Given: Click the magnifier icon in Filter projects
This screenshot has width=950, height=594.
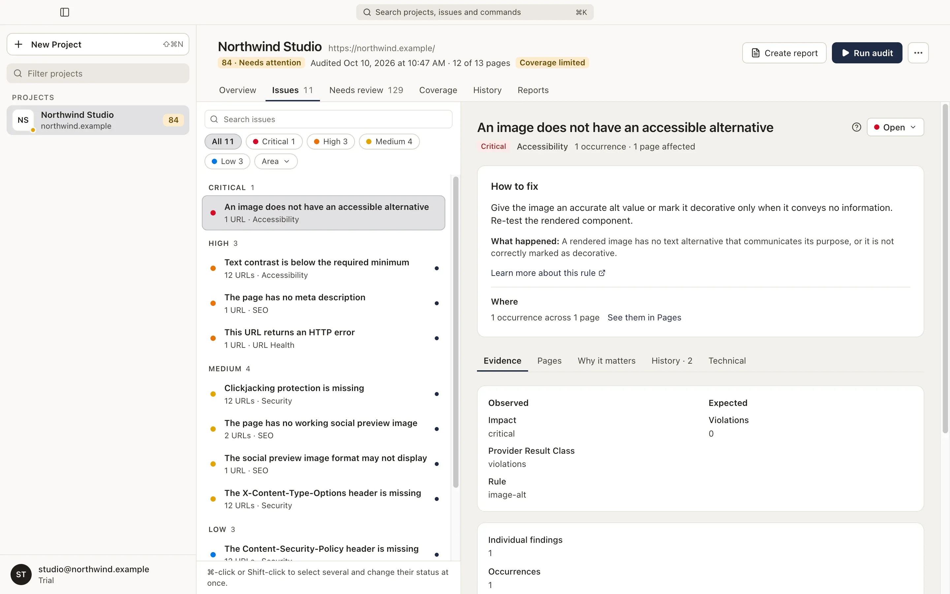Looking at the screenshot, I should [x=18, y=74].
